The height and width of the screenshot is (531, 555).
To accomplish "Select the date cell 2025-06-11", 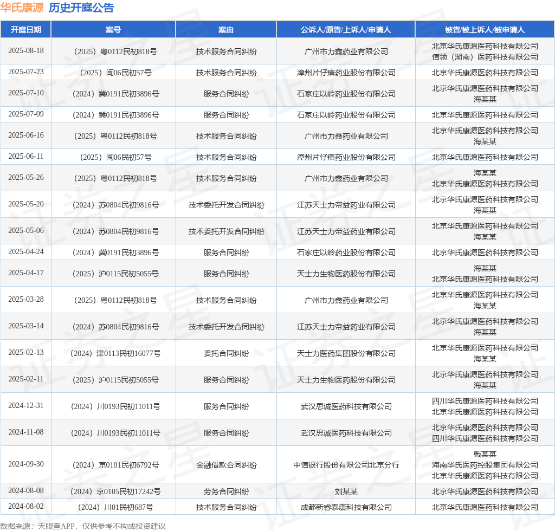I will pos(26,157).
